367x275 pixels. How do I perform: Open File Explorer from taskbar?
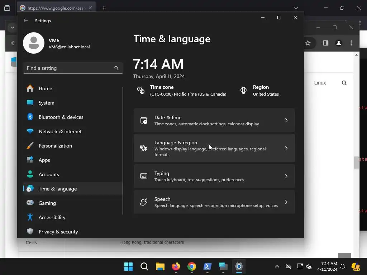tap(160, 266)
